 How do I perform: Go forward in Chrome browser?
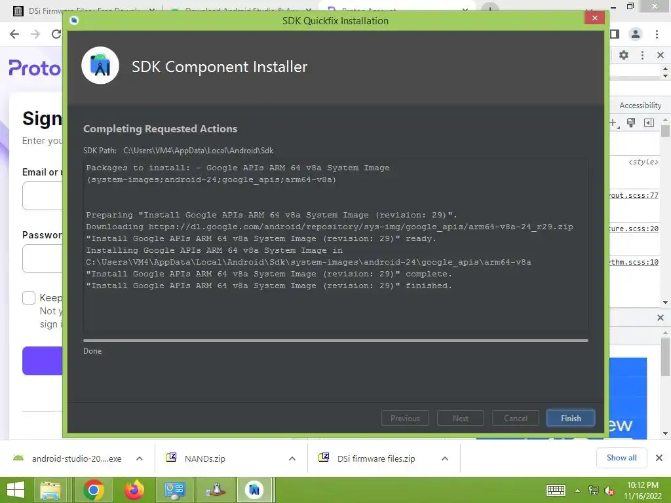pyautogui.click(x=35, y=34)
